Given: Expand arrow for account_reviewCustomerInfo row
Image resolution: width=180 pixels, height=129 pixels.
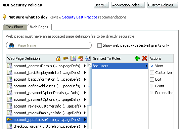Looking at the screenshot, I should pos(85,106).
